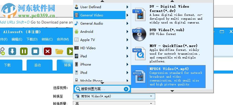
Task: Click the format list scroll-up arrow
Action: 172,1
